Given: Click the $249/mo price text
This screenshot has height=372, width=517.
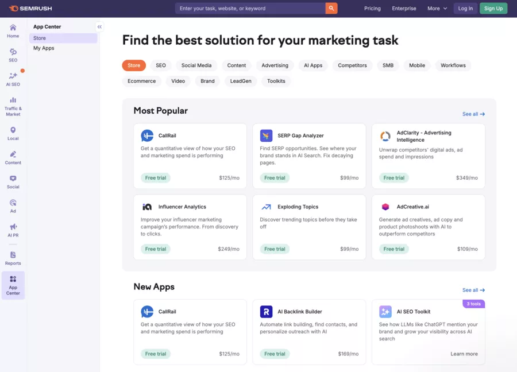Looking at the screenshot, I should [229, 249].
